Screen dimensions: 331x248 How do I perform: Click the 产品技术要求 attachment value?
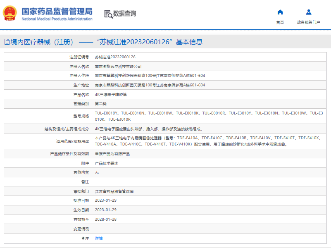point(106,163)
